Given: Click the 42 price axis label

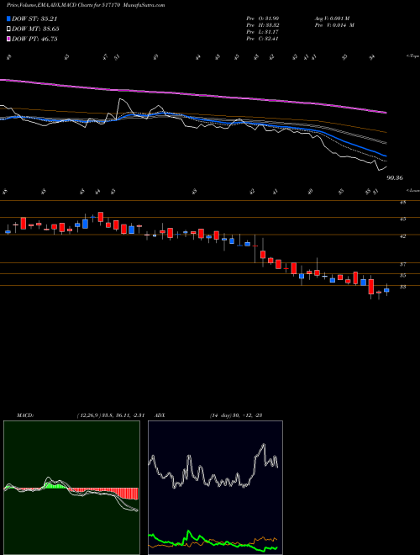Looking at the screenshot, I should pos(402,236).
